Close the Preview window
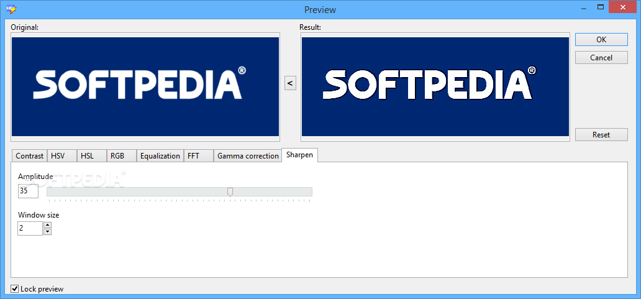The width and height of the screenshot is (641, 299). coord(624,7)
